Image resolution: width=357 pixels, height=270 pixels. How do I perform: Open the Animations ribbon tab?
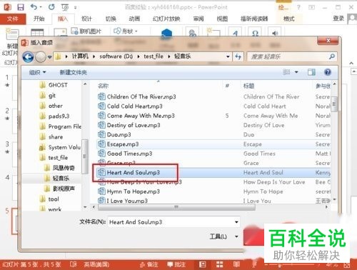[x=134, y=19]
